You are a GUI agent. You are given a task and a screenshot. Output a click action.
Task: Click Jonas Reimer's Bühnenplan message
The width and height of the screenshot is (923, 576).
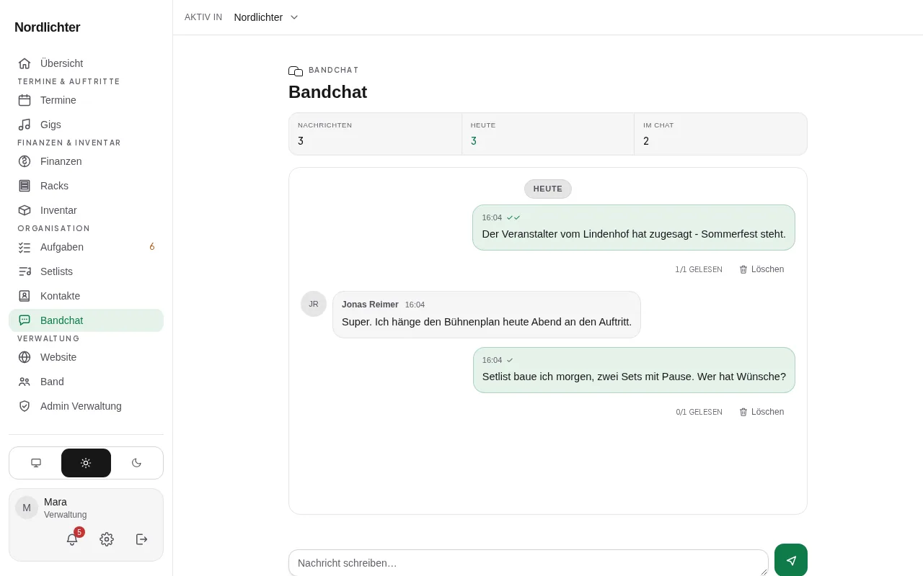pos(487,315)
